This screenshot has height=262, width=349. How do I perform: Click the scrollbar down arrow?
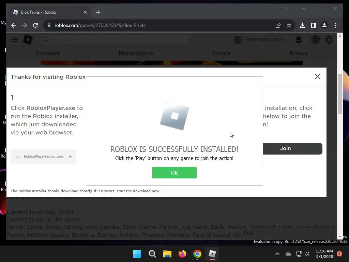tap(340, 237)
